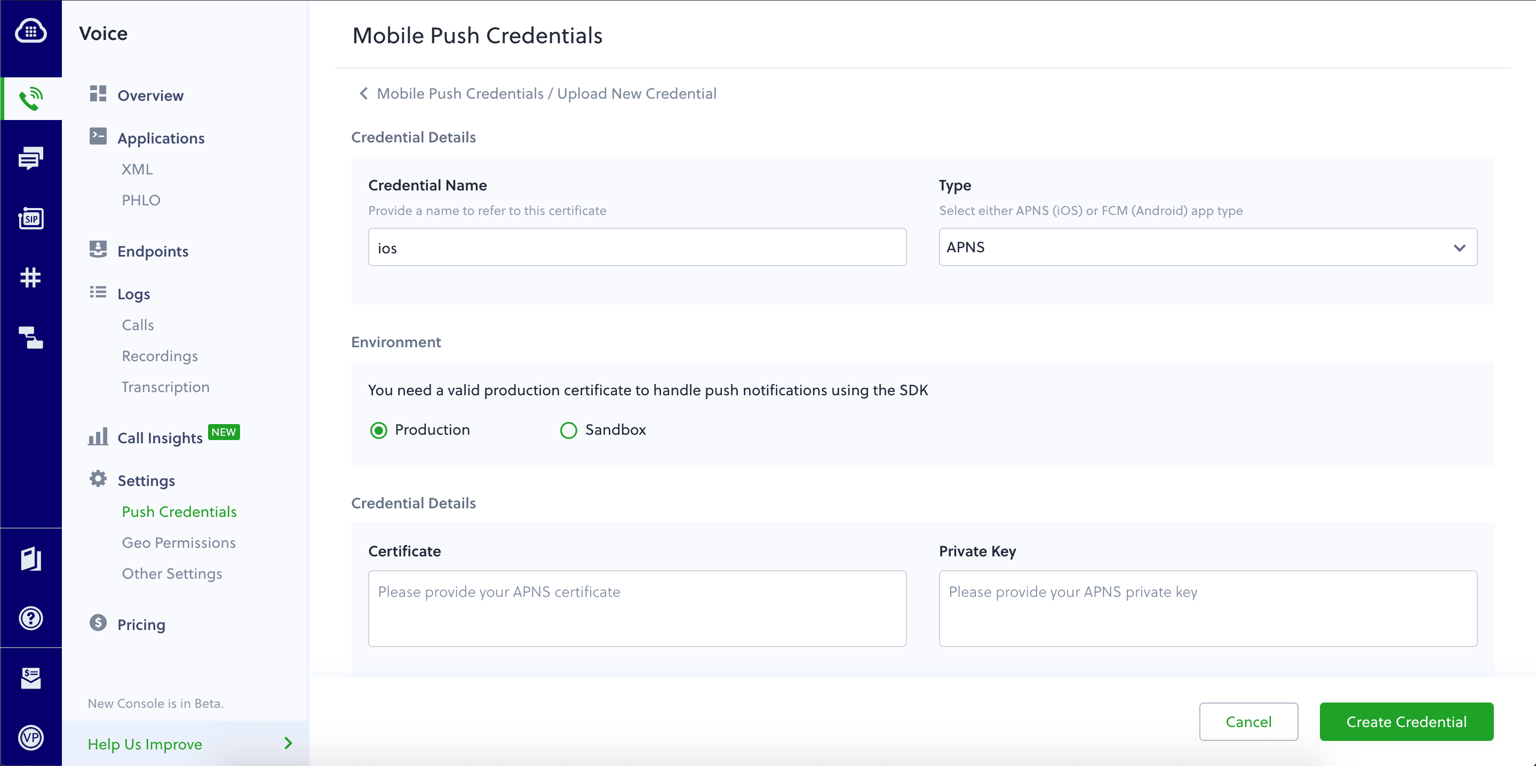Switch to the Push Credentials settings page
This screenshot has height=766, width=1536.
coord(179,512)
